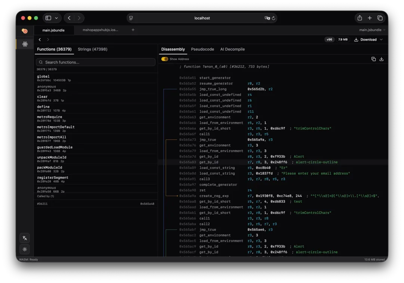The width and height of the screenshot is (404, 283).
Task: Select the metroRequire function entry
Action: (96, 119)
